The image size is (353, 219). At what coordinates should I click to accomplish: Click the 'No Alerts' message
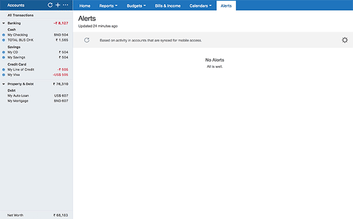point(214,60)
